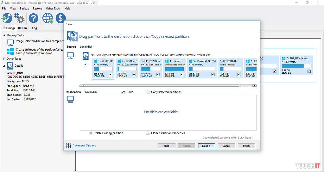Image resolution: width=324 pixels, height=172 pixels.
Task: Enable 'Copy selected partitions when I click Next'
Action: (x=253, y=138)
